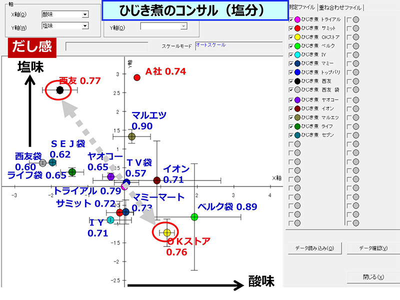Click the olive color circle for マルエツ
The height and width of the screenshot is (300, 400).
pos(297,117)
